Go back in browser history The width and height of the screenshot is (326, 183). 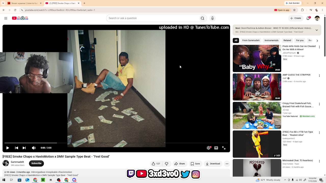click(4, 10)
